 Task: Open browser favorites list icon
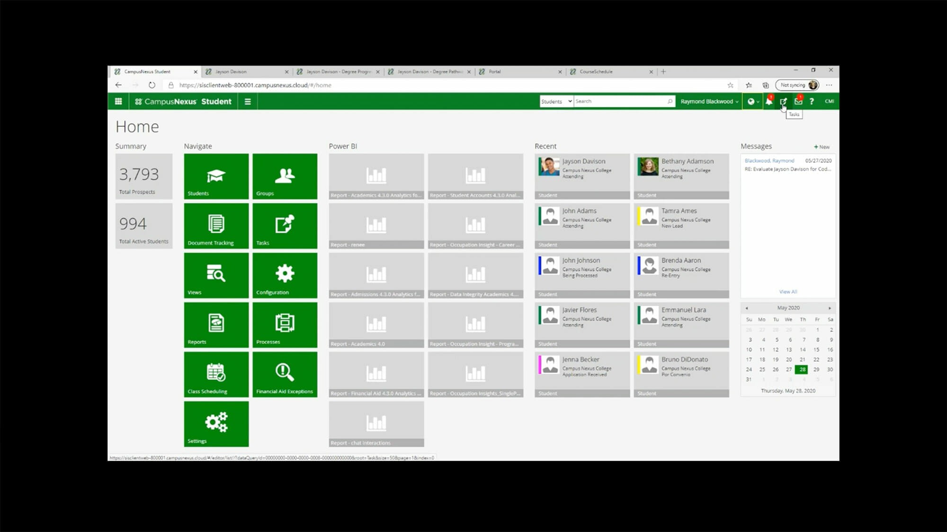(x=749, y=85)
